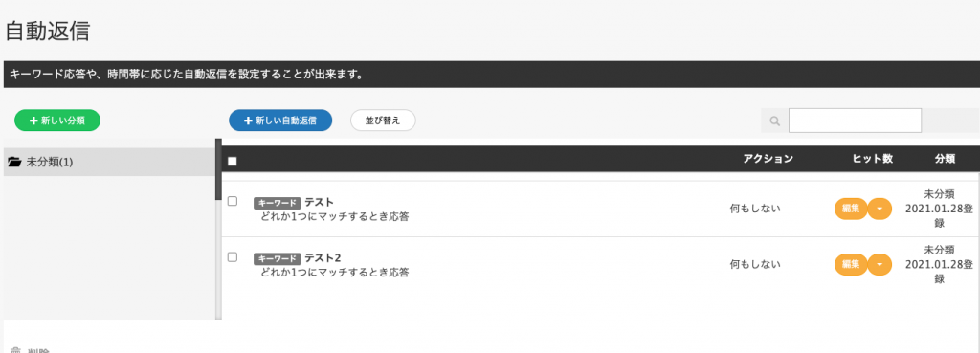Create a new category with 新しい分類
The height and width of the screenshot is (353, 980).
pos(57,121)
